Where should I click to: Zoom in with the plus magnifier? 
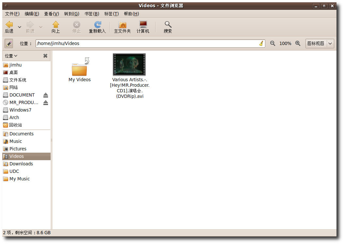(x=298, y=43)
